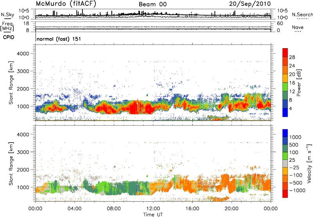The height and width of the screenshot is (217, 313).
Task: Click the 'Power [dB]' color bar label
Action: (x=299, y=83)
